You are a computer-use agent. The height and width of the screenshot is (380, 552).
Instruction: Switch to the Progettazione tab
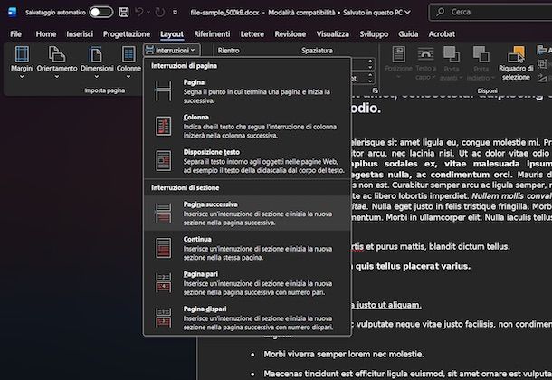click(x=127, y=34)
